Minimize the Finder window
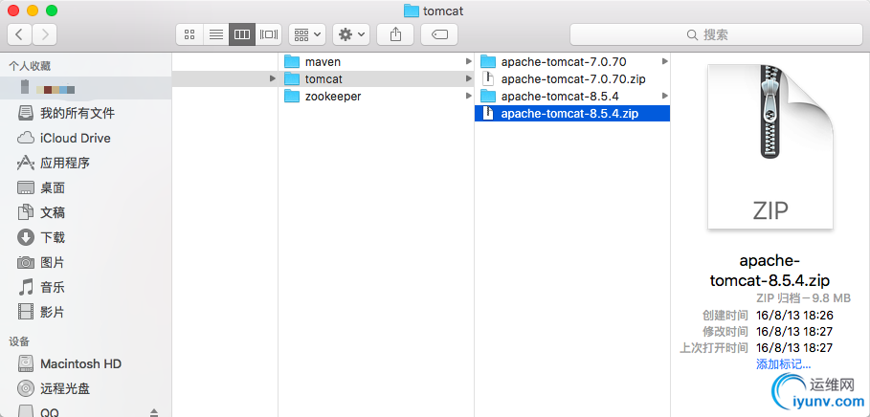The width and height of the screenshot is (870, 417). (33, 11)
